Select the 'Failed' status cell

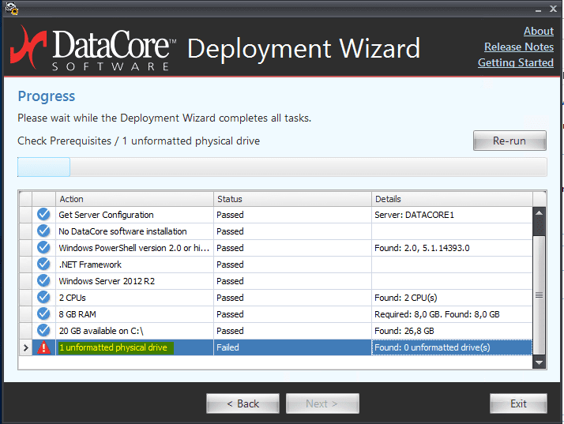click(x=292, y=347)
